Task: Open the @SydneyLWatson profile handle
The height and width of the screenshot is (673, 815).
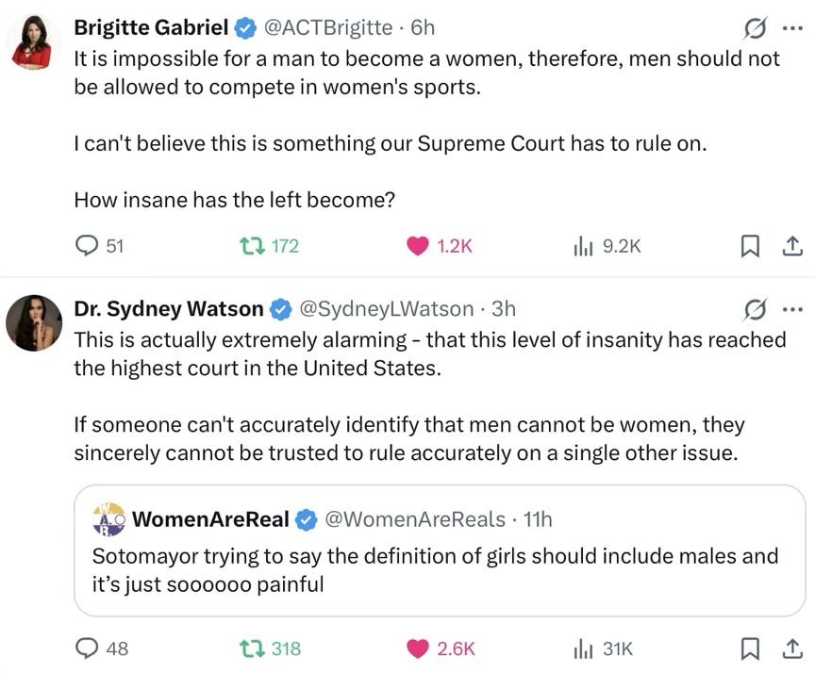Action: point(386,308)
